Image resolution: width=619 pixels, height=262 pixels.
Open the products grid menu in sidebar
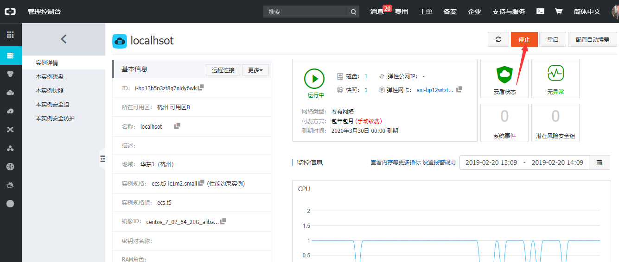coord(10,35)
